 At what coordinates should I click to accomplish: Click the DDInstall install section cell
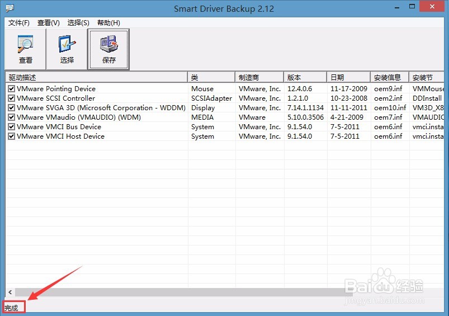pos(427,98)
